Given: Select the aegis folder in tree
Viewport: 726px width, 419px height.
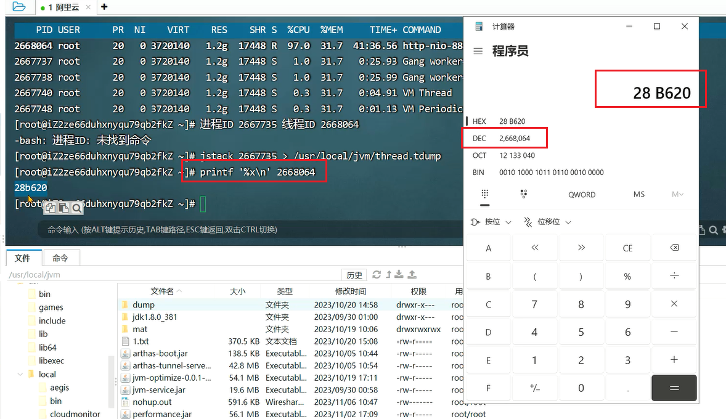Looking at the screenshot, I should pos(59,387).
